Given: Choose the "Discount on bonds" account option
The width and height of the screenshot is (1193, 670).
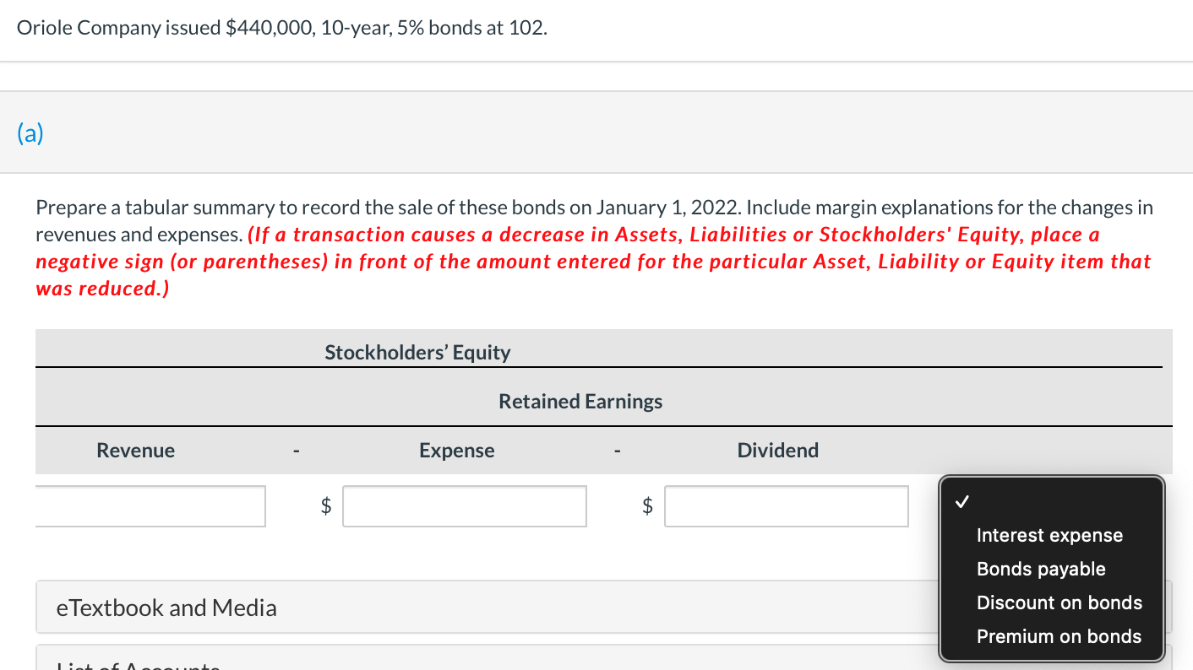Looking at the screenshot, I should 1060,602.
